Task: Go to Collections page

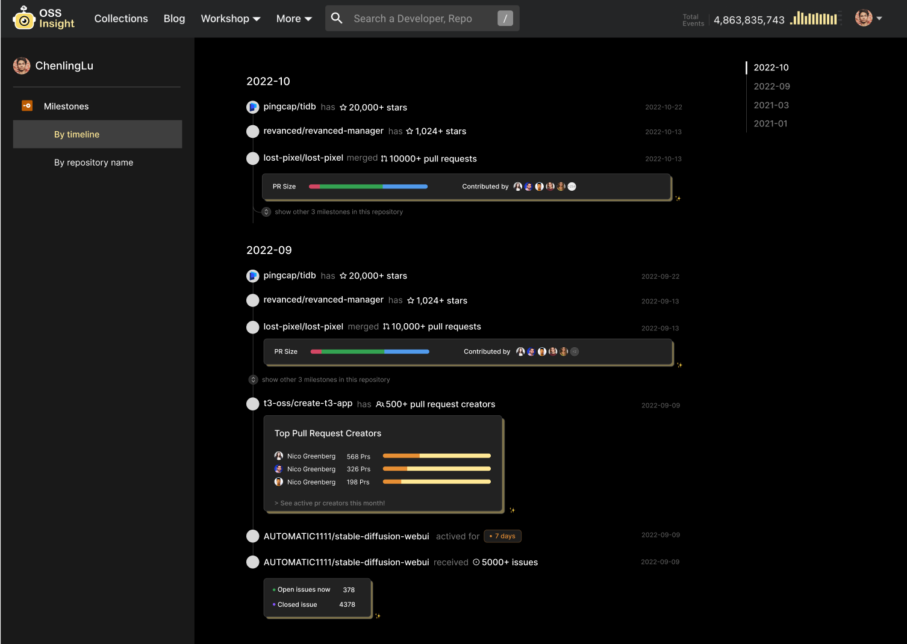Action: click(x=121, y=19)
